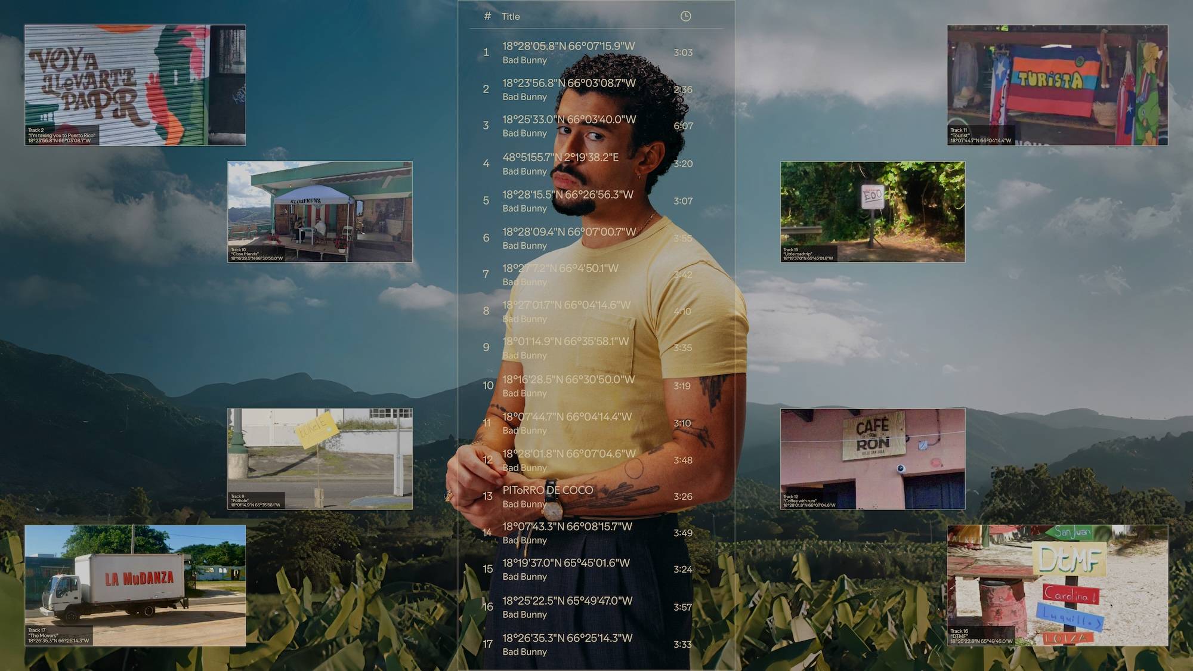
Task: Open the 'Turista' flag thumbnail
Action: coord(1058,85)
